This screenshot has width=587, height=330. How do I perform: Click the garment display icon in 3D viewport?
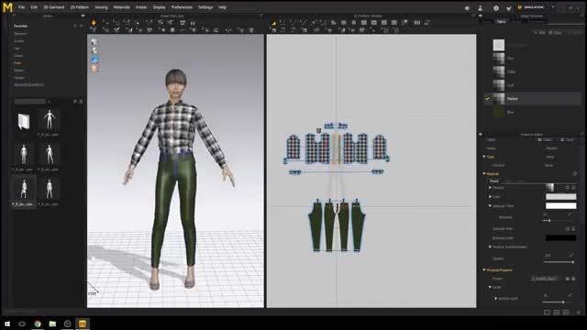coord(94,41)
